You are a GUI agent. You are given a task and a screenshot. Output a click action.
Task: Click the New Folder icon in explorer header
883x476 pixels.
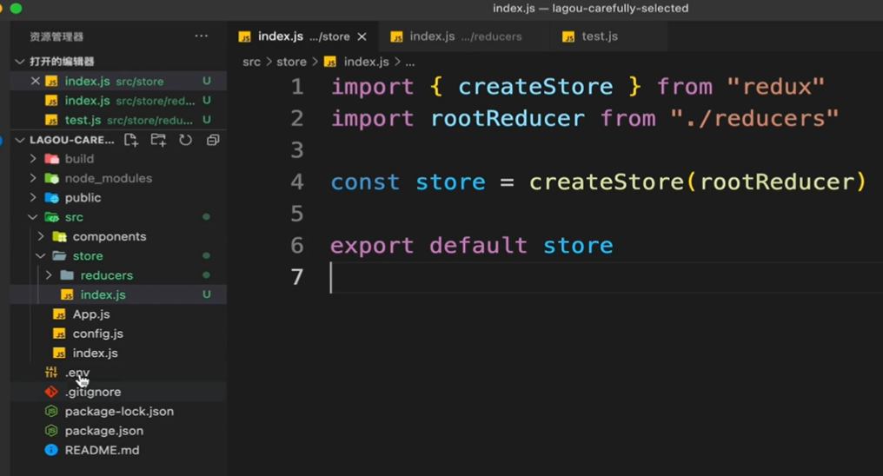click(x=158, y=140)
